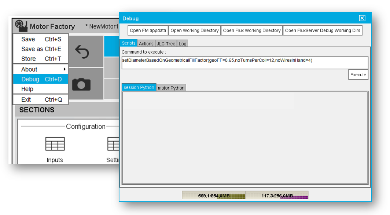This screenshot has height=215, width=390.
Task: Click the Motor Factory logo icon
Action: point(21,26)
